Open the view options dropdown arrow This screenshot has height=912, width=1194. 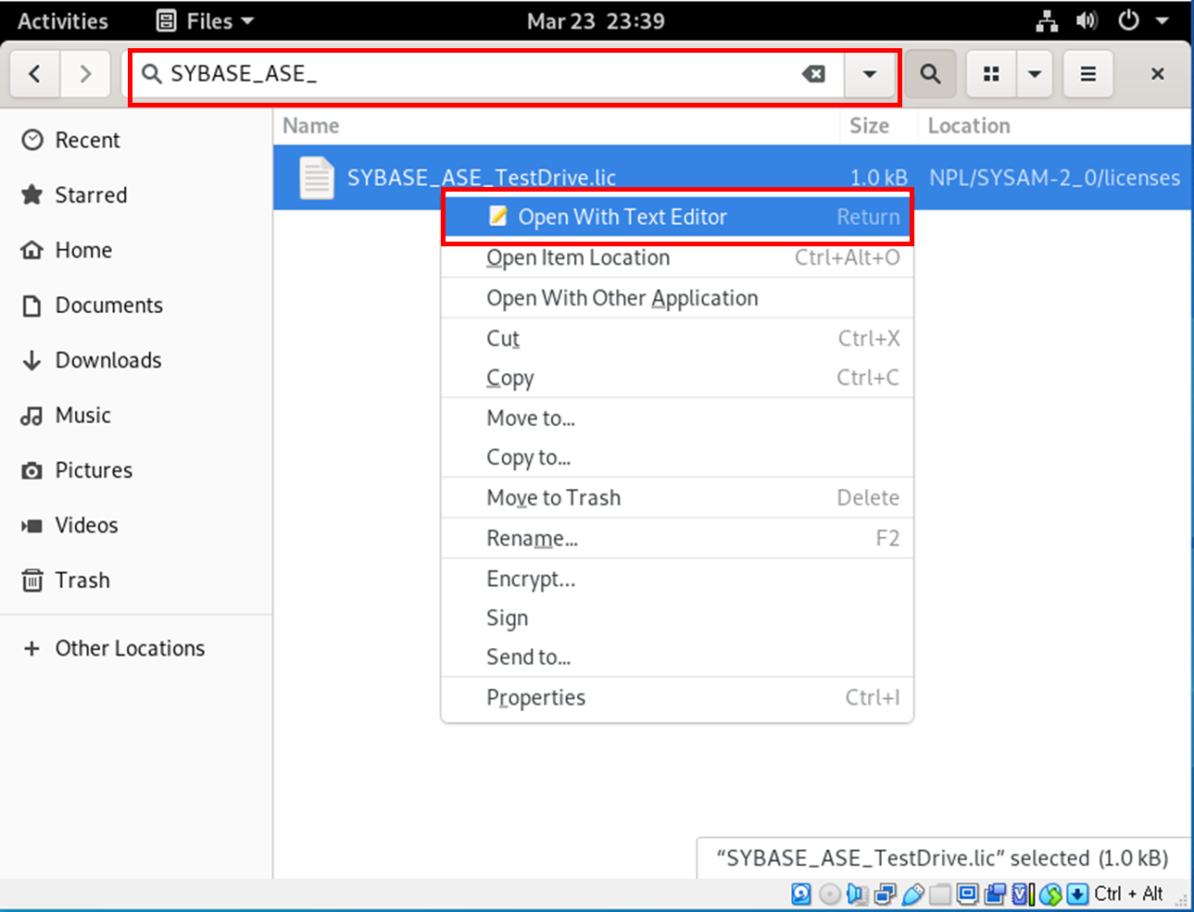pos(1035,74)
